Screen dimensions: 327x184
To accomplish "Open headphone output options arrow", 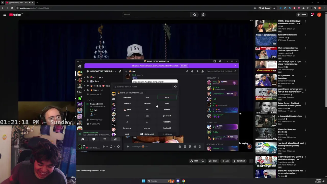I will [114, 147].
